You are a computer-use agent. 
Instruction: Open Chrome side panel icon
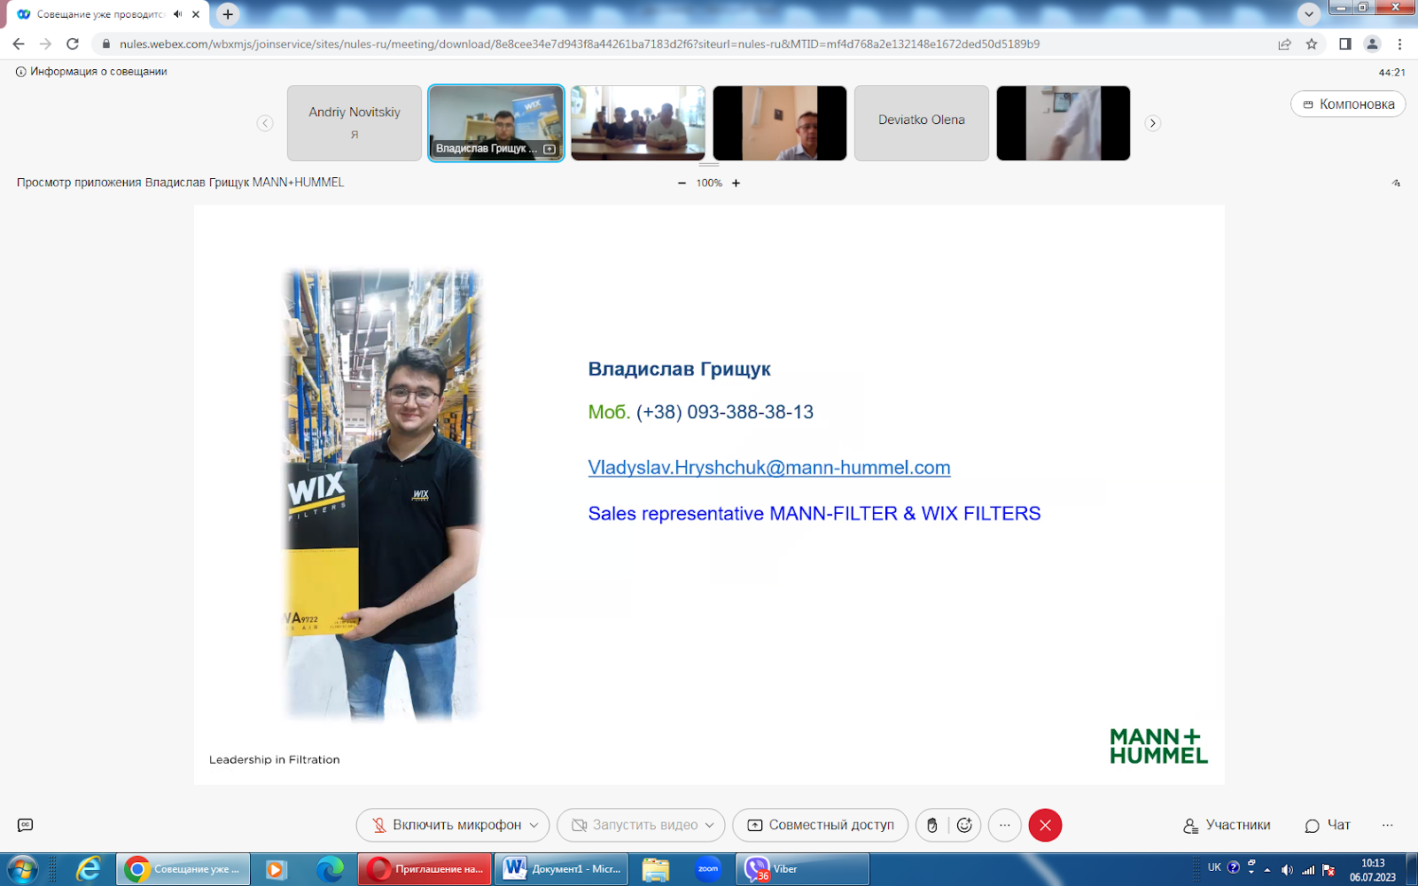(1344, 43)
